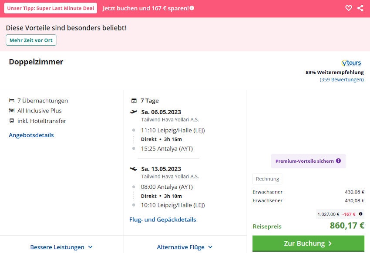Click the outbound flight plane icon for 06.05.2023
370x253 pixels.
click(134, 112)
